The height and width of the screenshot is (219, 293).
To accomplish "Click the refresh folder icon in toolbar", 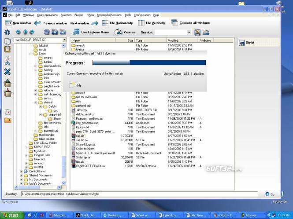I will tap(47, 32).
